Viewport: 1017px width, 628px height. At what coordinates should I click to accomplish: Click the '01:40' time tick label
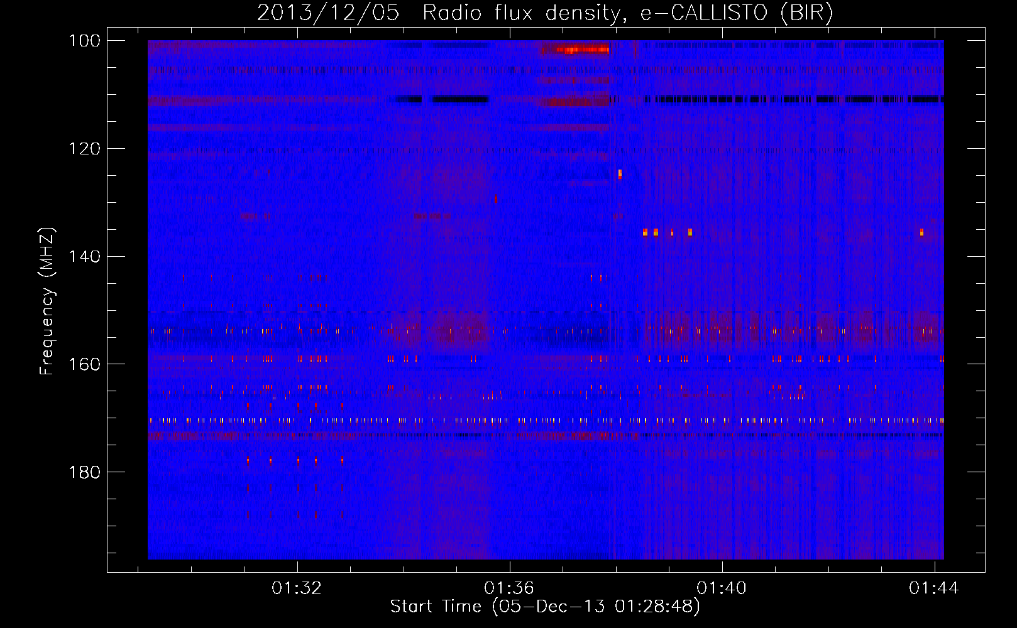click(x=722, y=588)
